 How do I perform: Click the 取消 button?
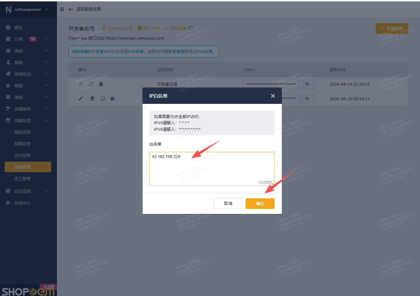[228, 203]
